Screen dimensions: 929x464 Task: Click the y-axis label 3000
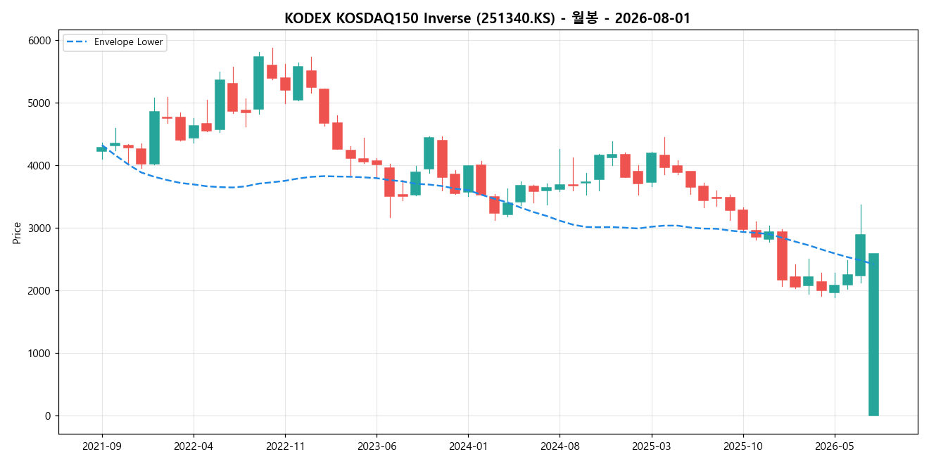click(x=39, y=228)
